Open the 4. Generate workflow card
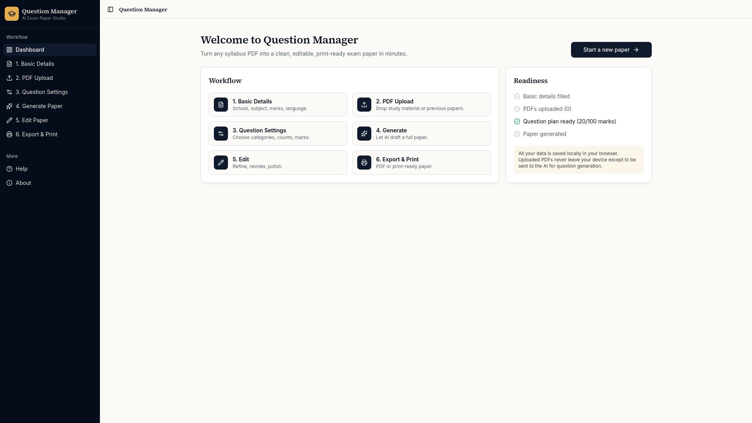The height and width of the screenshot is (423, 752). click(x=421, y=134)
